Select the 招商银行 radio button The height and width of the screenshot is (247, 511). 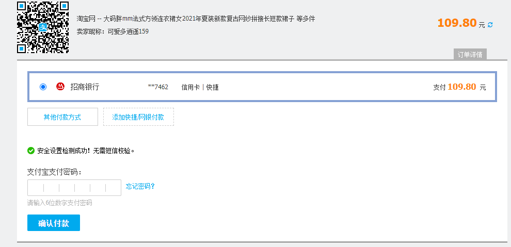[x=43, y=87]
